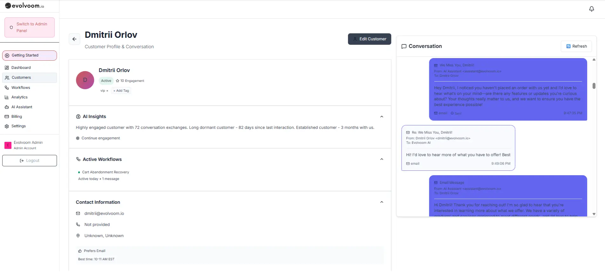Click the AI Insights brain icon
This screenshot has height=272, width=605.
coord(78,116)
